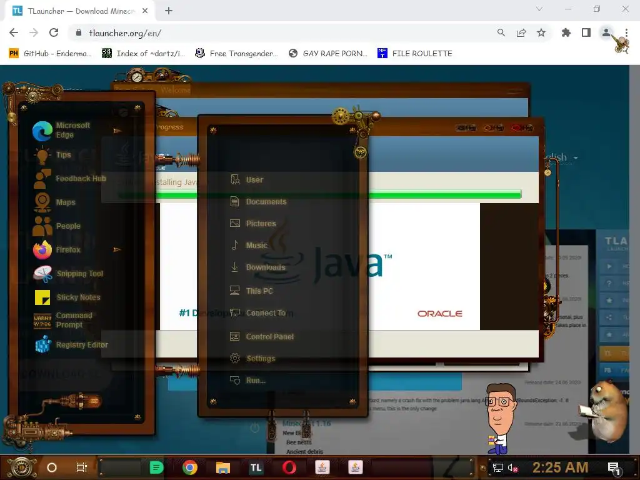Open the Maps app
Viewport: 640px width, 480px height.
click(x=55, y=202)
